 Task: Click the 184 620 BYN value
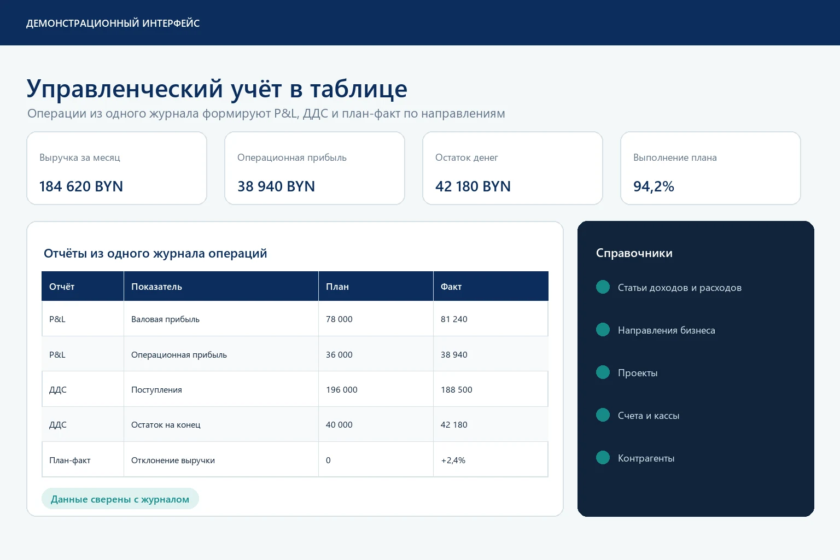(81, 186)
